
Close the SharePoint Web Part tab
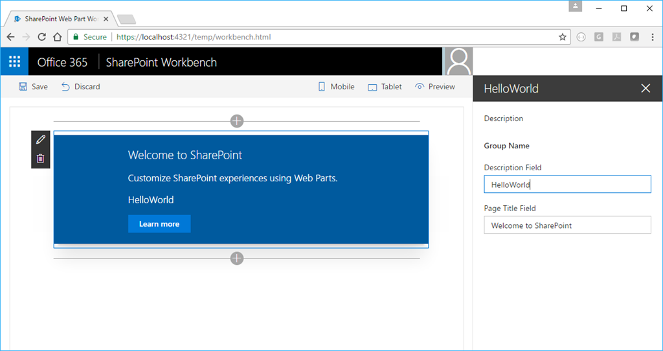pyautogui.click(x=106, y=19)
